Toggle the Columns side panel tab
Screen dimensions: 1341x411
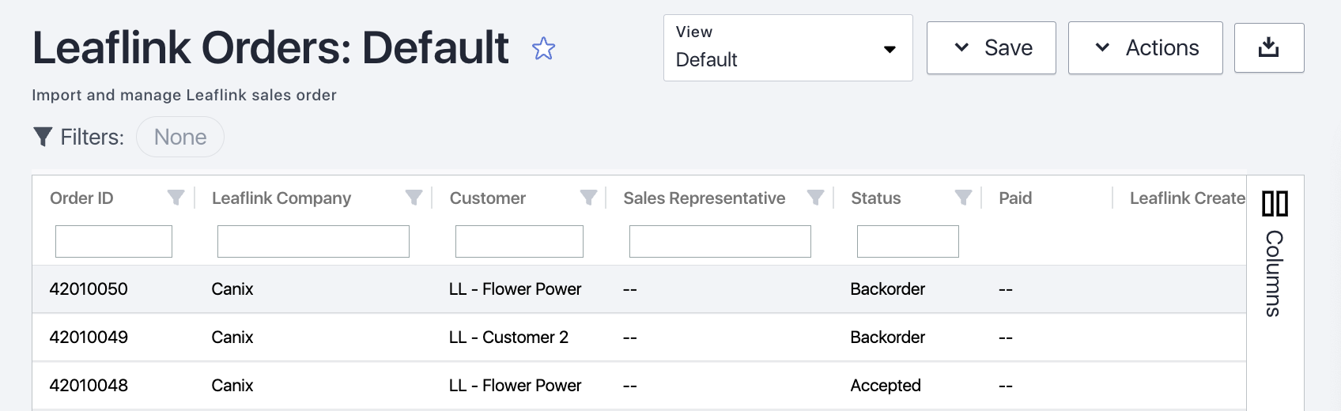(1273, 273)
